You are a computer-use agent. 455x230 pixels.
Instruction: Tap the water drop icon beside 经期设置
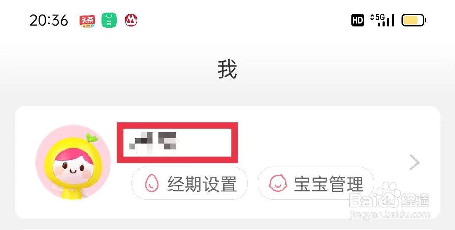pyautogui.click(x=152, y=183)
